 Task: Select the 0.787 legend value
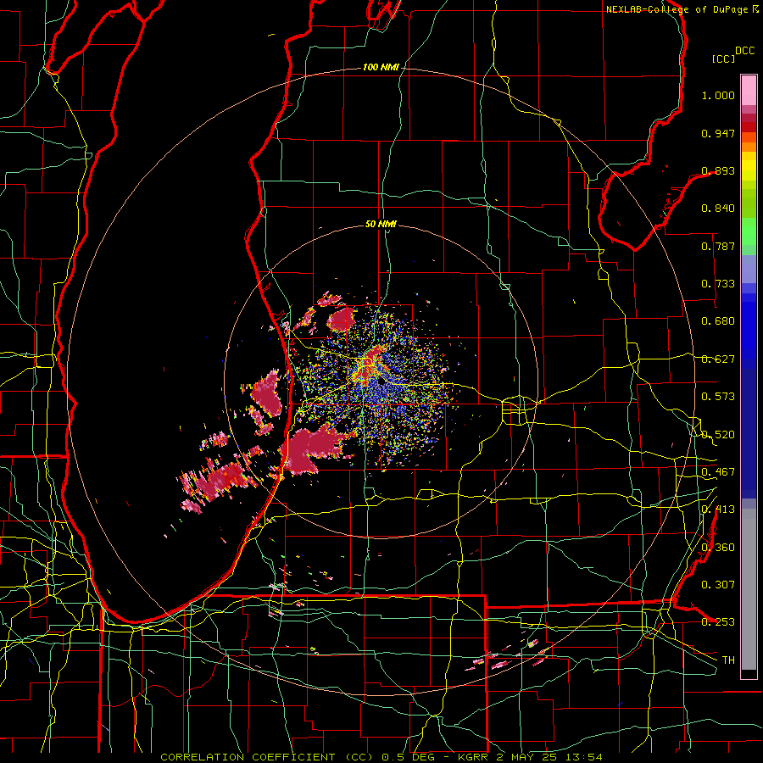pos(718,246)
